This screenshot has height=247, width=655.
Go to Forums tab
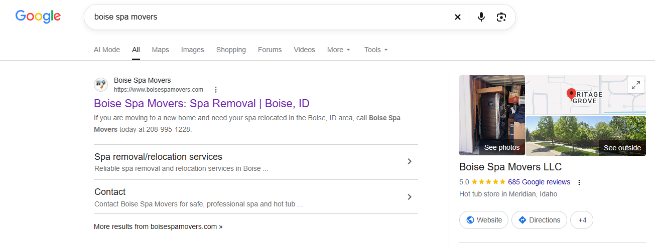pos(270,50)
